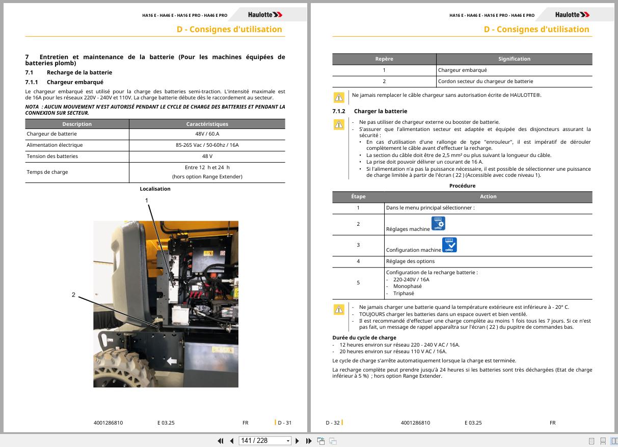Click the Haulotte logo on the left page
The image size is (618, 447).
[x=265, y=15]
